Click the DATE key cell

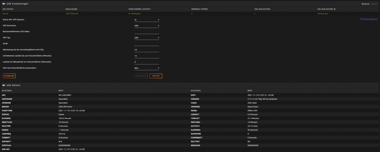tap(193, 95)
